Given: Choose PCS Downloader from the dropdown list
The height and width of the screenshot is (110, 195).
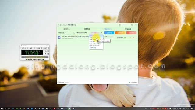Looking at the screenshot, I should click(x=94, y=46).
